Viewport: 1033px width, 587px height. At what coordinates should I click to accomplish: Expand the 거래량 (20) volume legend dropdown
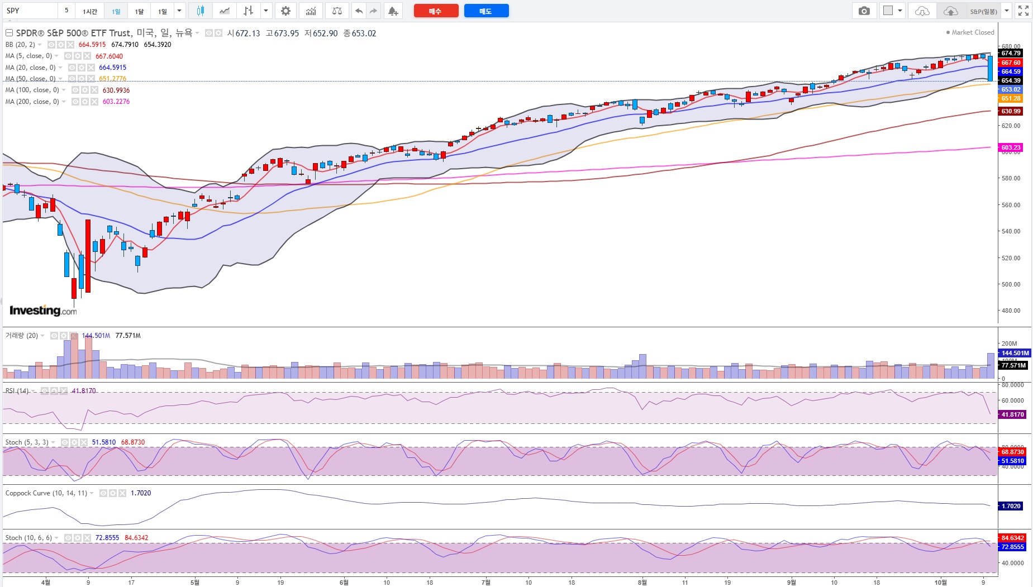pos(42,336)
